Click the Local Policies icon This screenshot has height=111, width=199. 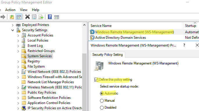coord(24,40)
